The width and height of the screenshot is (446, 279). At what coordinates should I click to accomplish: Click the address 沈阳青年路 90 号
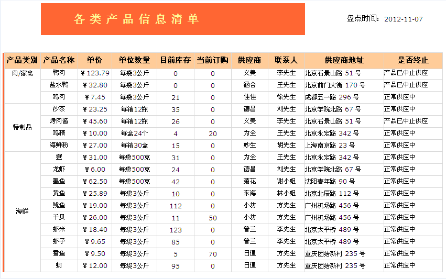coord(330,182)
